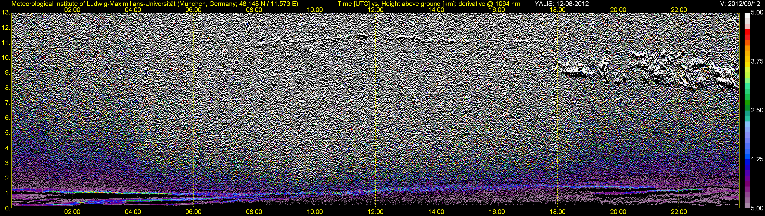The width and height of the screenshot is (765, 216).
Task: Click the 5 km height axis label
Action: coord(7,133)
